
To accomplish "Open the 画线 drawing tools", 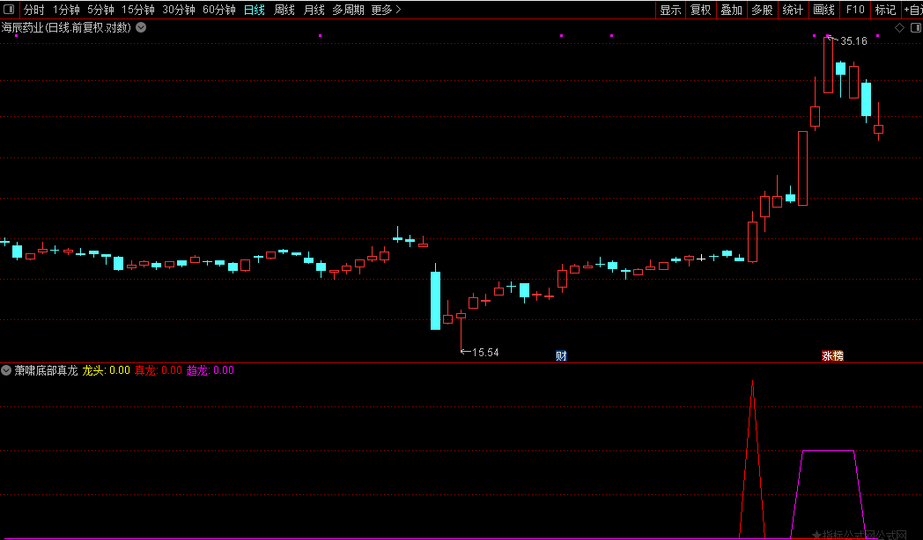I will pyautogui.click(x=823, y=10).
